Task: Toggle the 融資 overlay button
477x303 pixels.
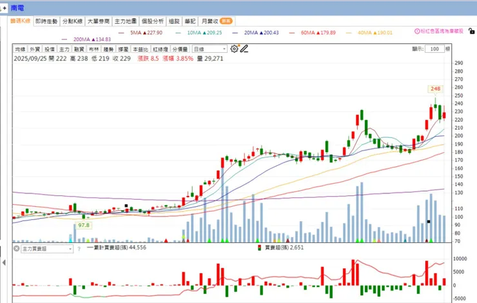Action: tap(79, 49)
